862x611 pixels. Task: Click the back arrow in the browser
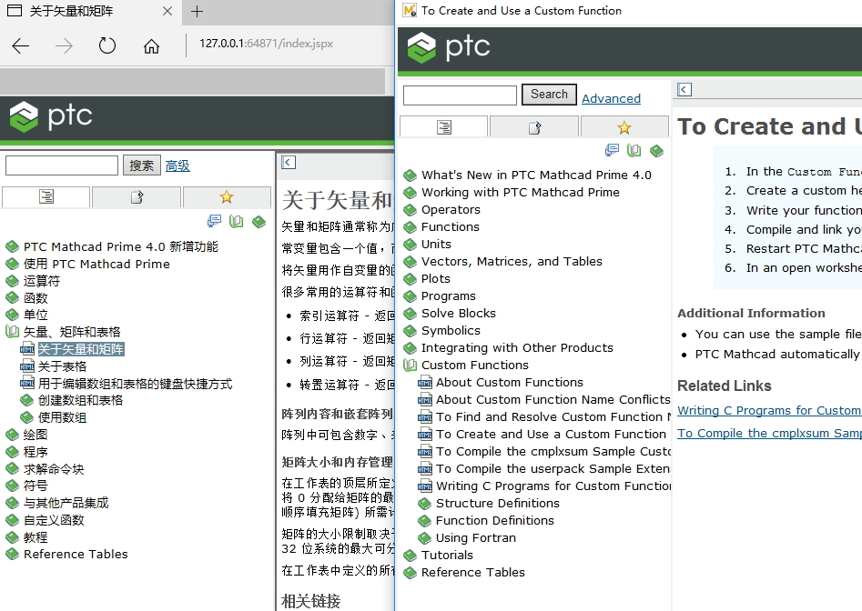[x=20, y=45]
